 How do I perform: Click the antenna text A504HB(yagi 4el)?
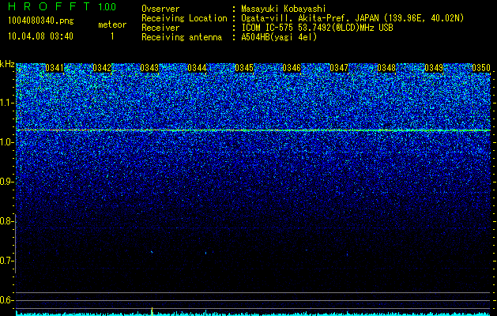(x=279, y=37)
